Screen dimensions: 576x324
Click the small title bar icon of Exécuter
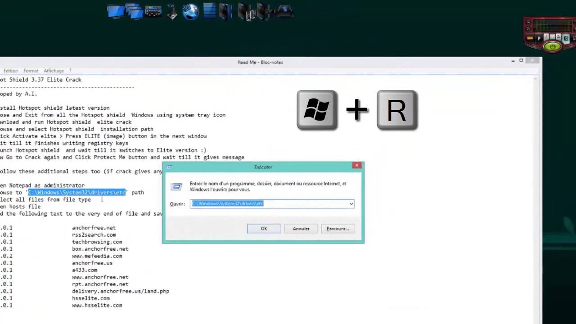pos(169,167)
